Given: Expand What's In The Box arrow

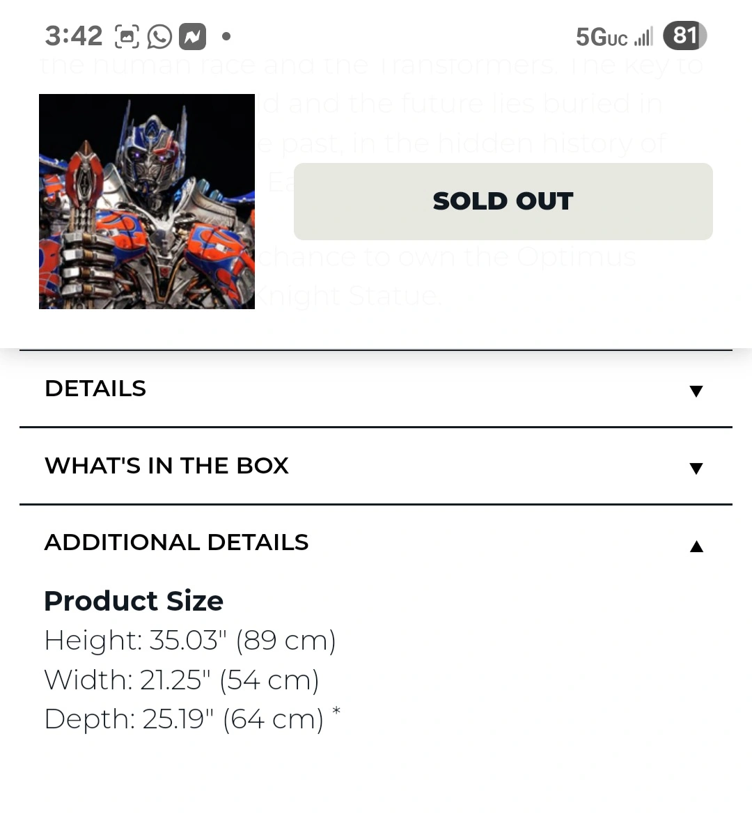Looking at the screenshot, I should (x=696, y=468).
